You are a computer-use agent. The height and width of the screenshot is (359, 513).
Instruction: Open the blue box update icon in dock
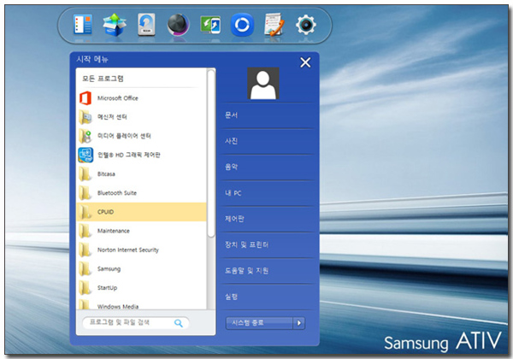click(115, 25)
